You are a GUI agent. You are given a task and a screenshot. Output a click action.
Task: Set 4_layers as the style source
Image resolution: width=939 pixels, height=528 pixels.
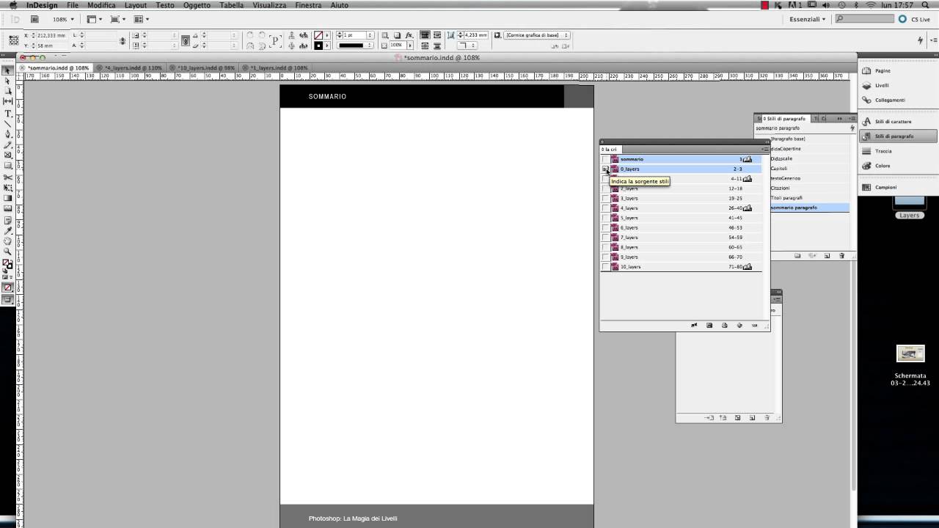click(x=605, y=208)
